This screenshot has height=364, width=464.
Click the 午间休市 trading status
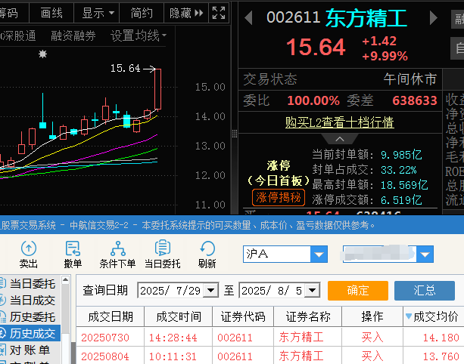point(410,79)
